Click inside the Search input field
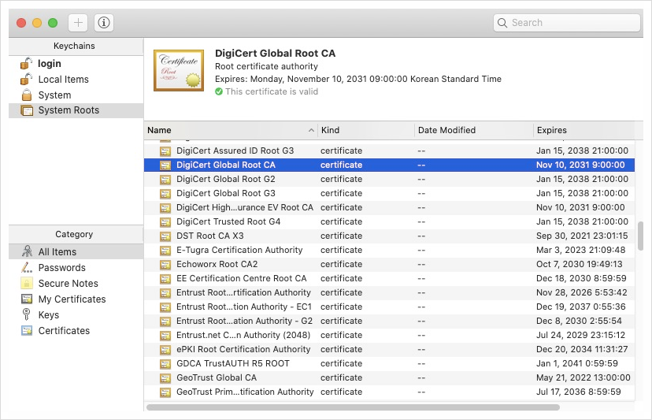Image resolution: width=652 pixels, height=420 pixels. coord(567,23)
